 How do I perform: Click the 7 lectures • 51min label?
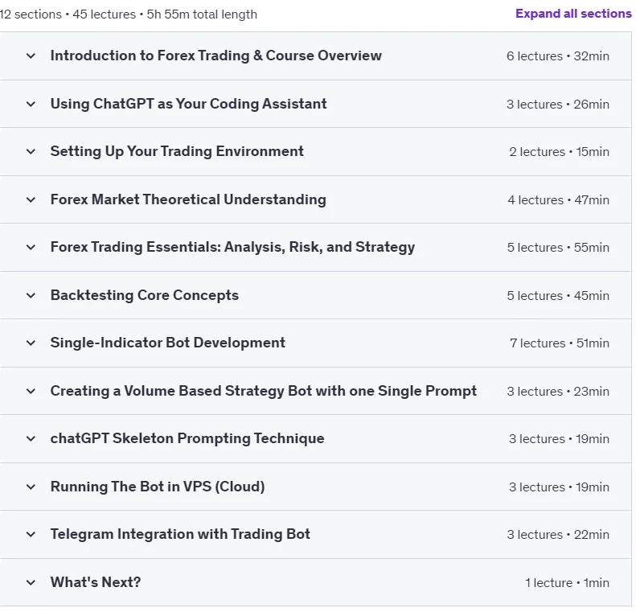(560, 343)
